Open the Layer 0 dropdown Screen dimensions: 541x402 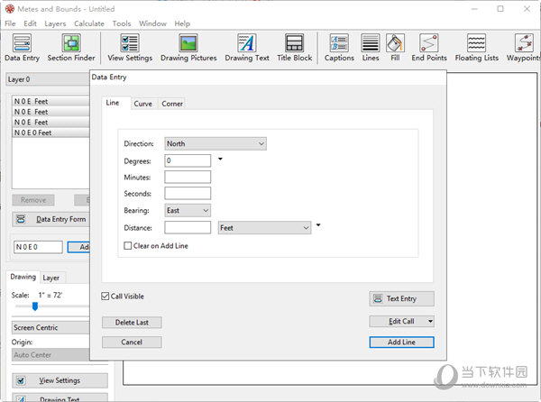48,79
